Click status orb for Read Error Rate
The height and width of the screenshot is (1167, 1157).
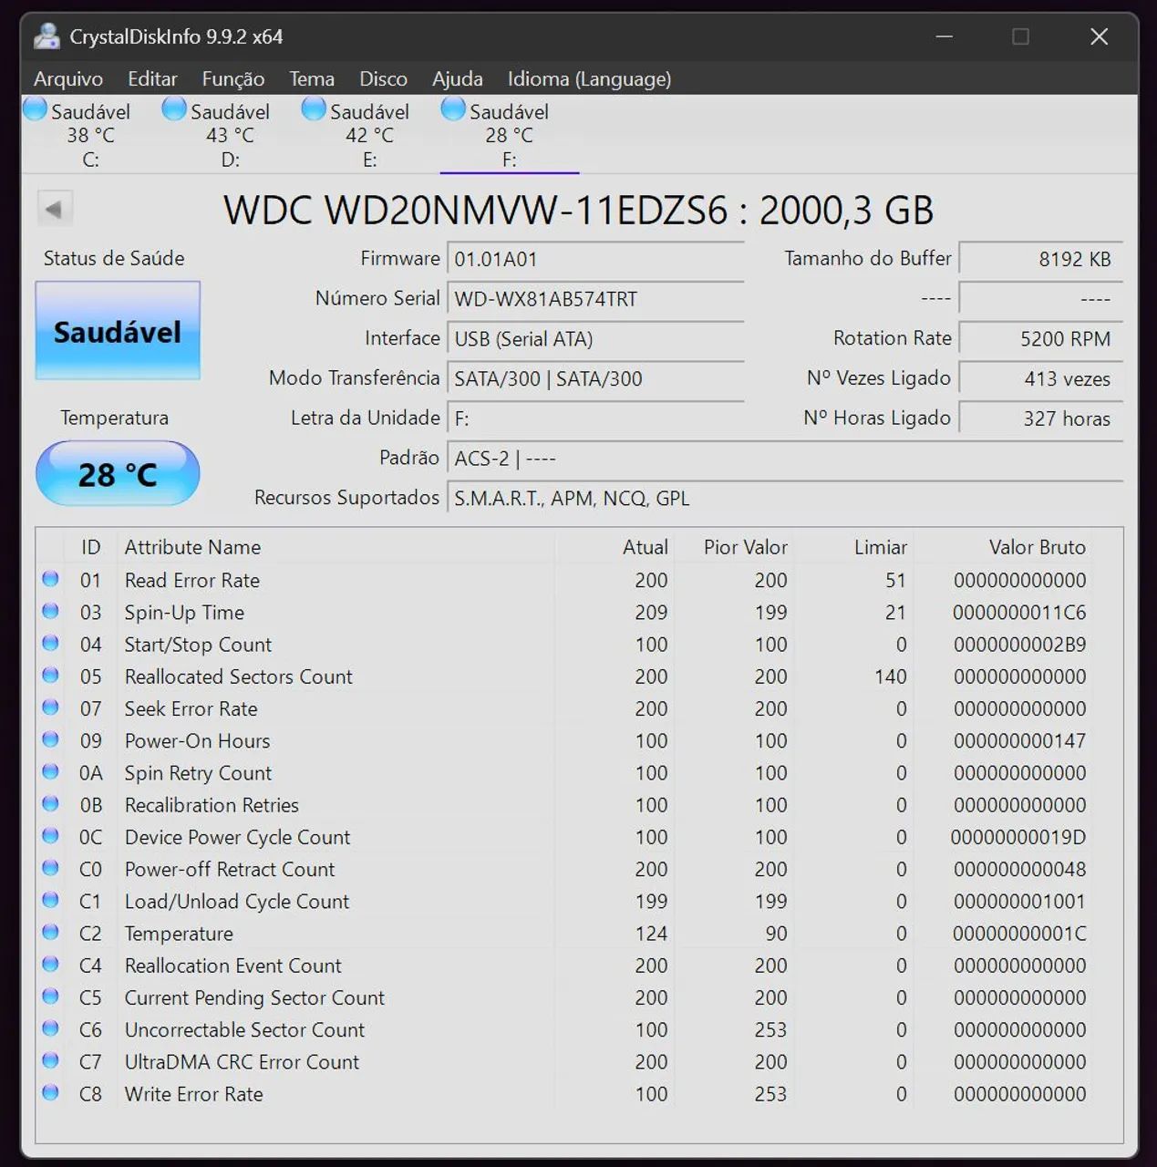[50, 579]
